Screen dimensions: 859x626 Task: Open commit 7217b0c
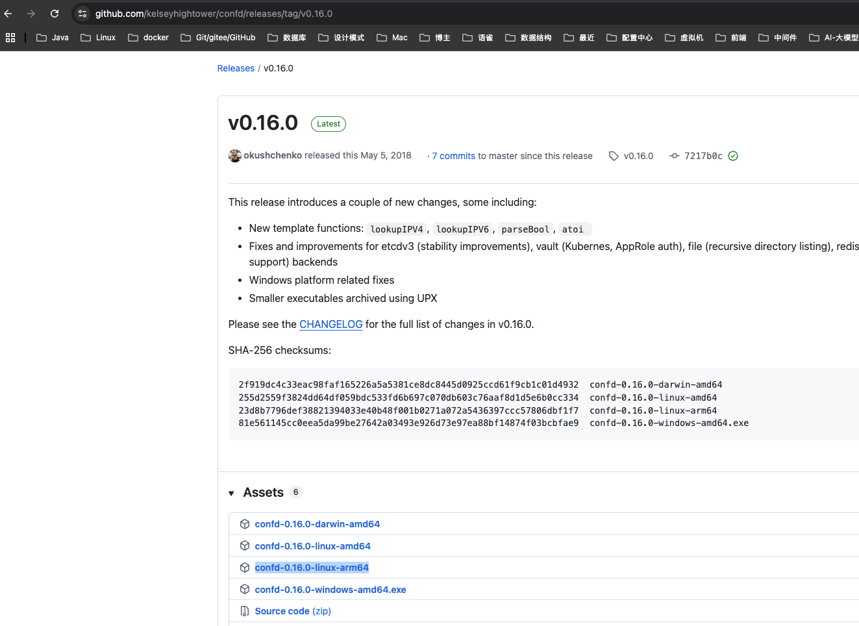703,156
